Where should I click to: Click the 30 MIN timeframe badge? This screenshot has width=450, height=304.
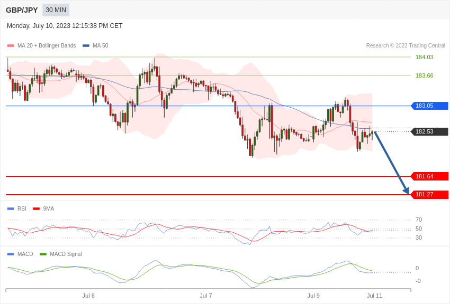(x=56, y=10)
